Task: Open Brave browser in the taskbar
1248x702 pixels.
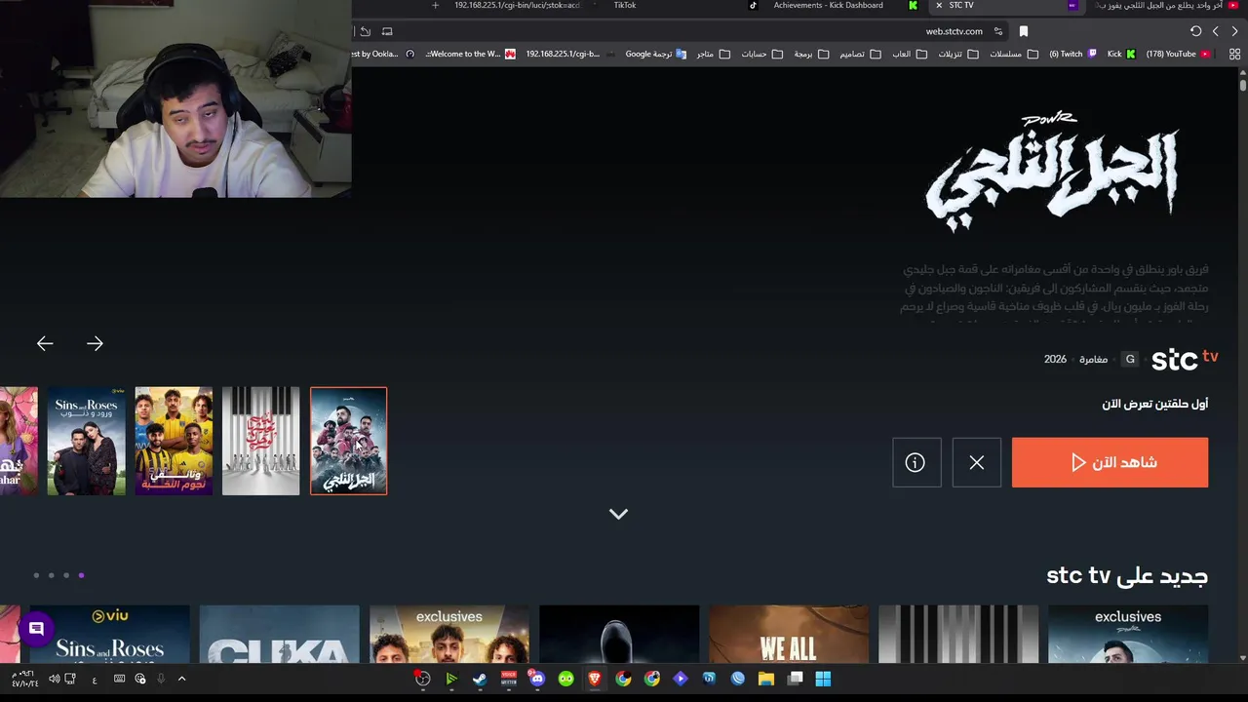Action: [595, 679]
